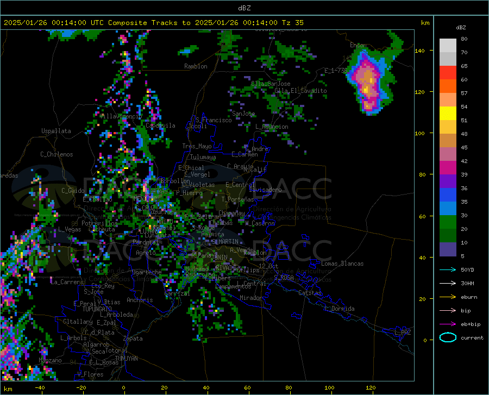The width and height of the screenshot is (489, 395).
Task: Click the cyan 50YD track arrow in legend
Action: 448,269
